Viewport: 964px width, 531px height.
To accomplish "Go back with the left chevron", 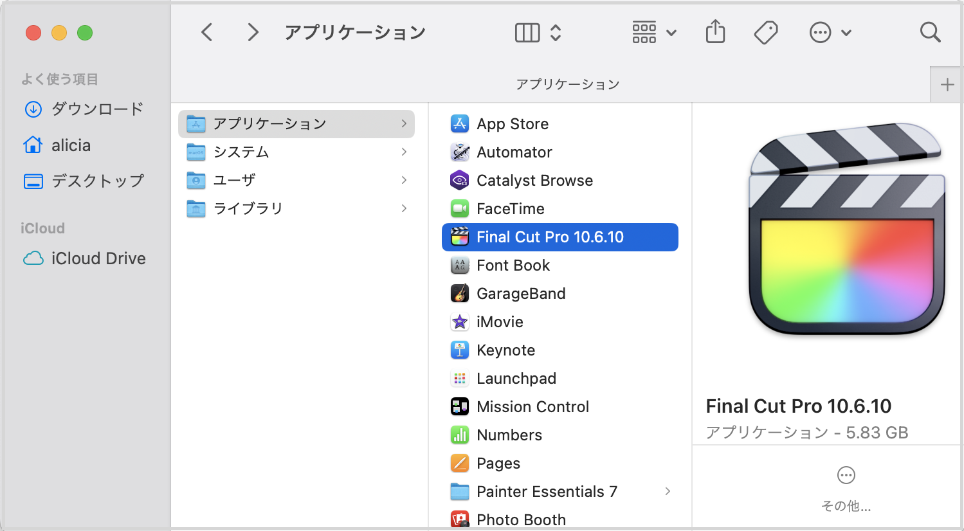I will click(x=207, y=32).
